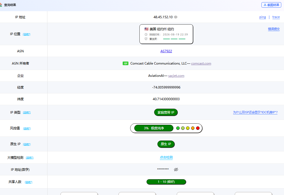This screenshot has height=195, width=284.
Task: Click the shield check icon beside 置信度
Action: [146, 39]
